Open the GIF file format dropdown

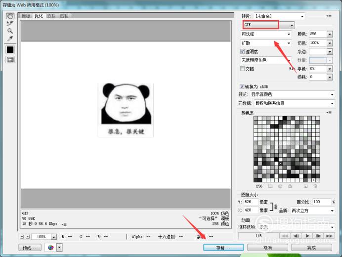point(268,25)
